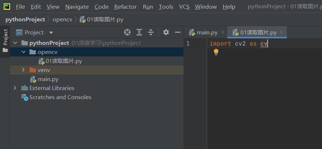Click the PyCharm logo icon

(7, 7)
